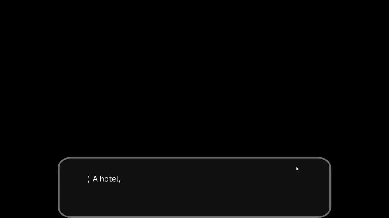Advance the story via the rounded text box
Screen dimensions: 389x218
click(194, 187)
